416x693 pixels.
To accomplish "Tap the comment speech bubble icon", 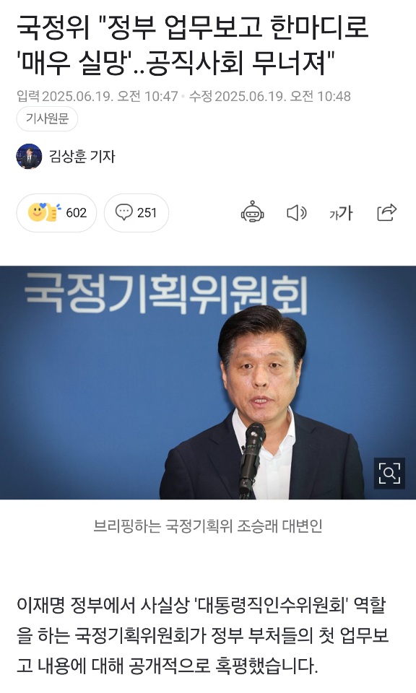I will 124,212.
